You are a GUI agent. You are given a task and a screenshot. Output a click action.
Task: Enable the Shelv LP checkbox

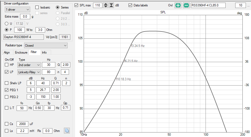7,83
